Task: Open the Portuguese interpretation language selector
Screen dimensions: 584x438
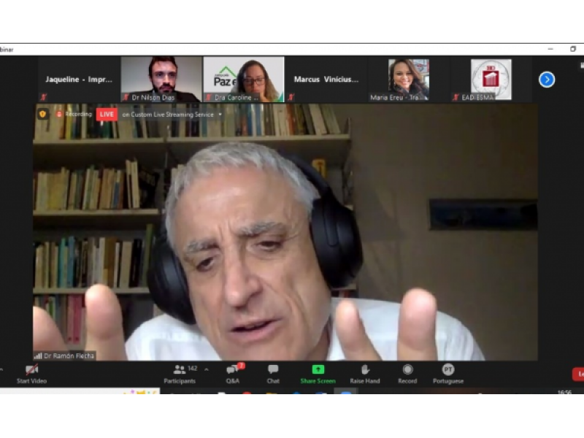Action: point(448,374)
